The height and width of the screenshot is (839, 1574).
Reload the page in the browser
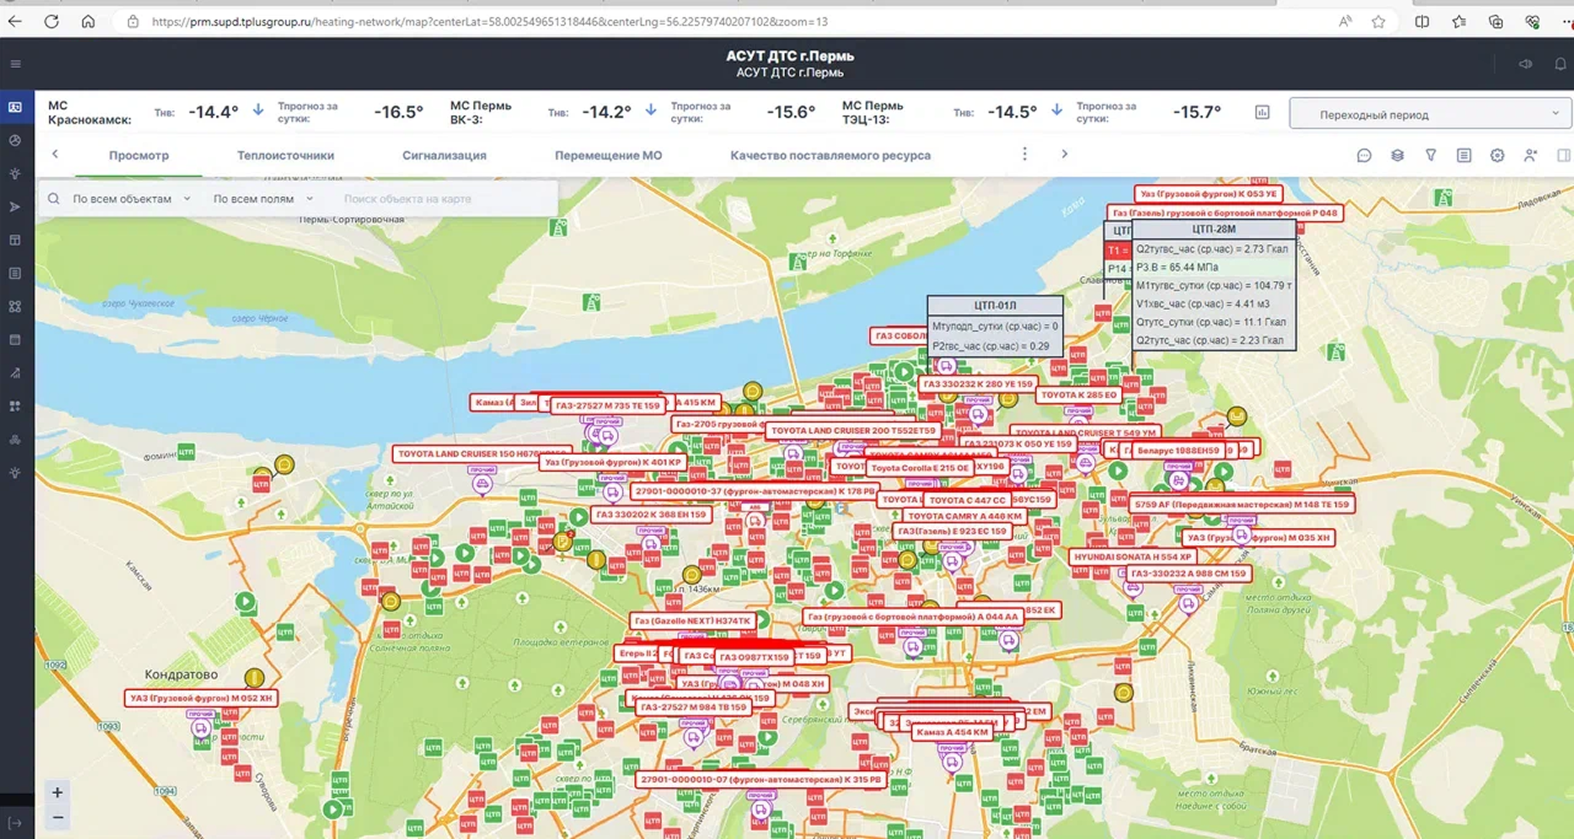[52, 21]
